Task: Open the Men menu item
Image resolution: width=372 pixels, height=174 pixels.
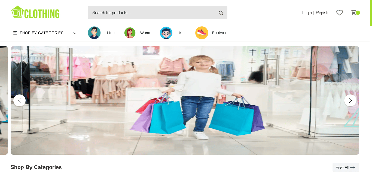Action: (111, 33)
